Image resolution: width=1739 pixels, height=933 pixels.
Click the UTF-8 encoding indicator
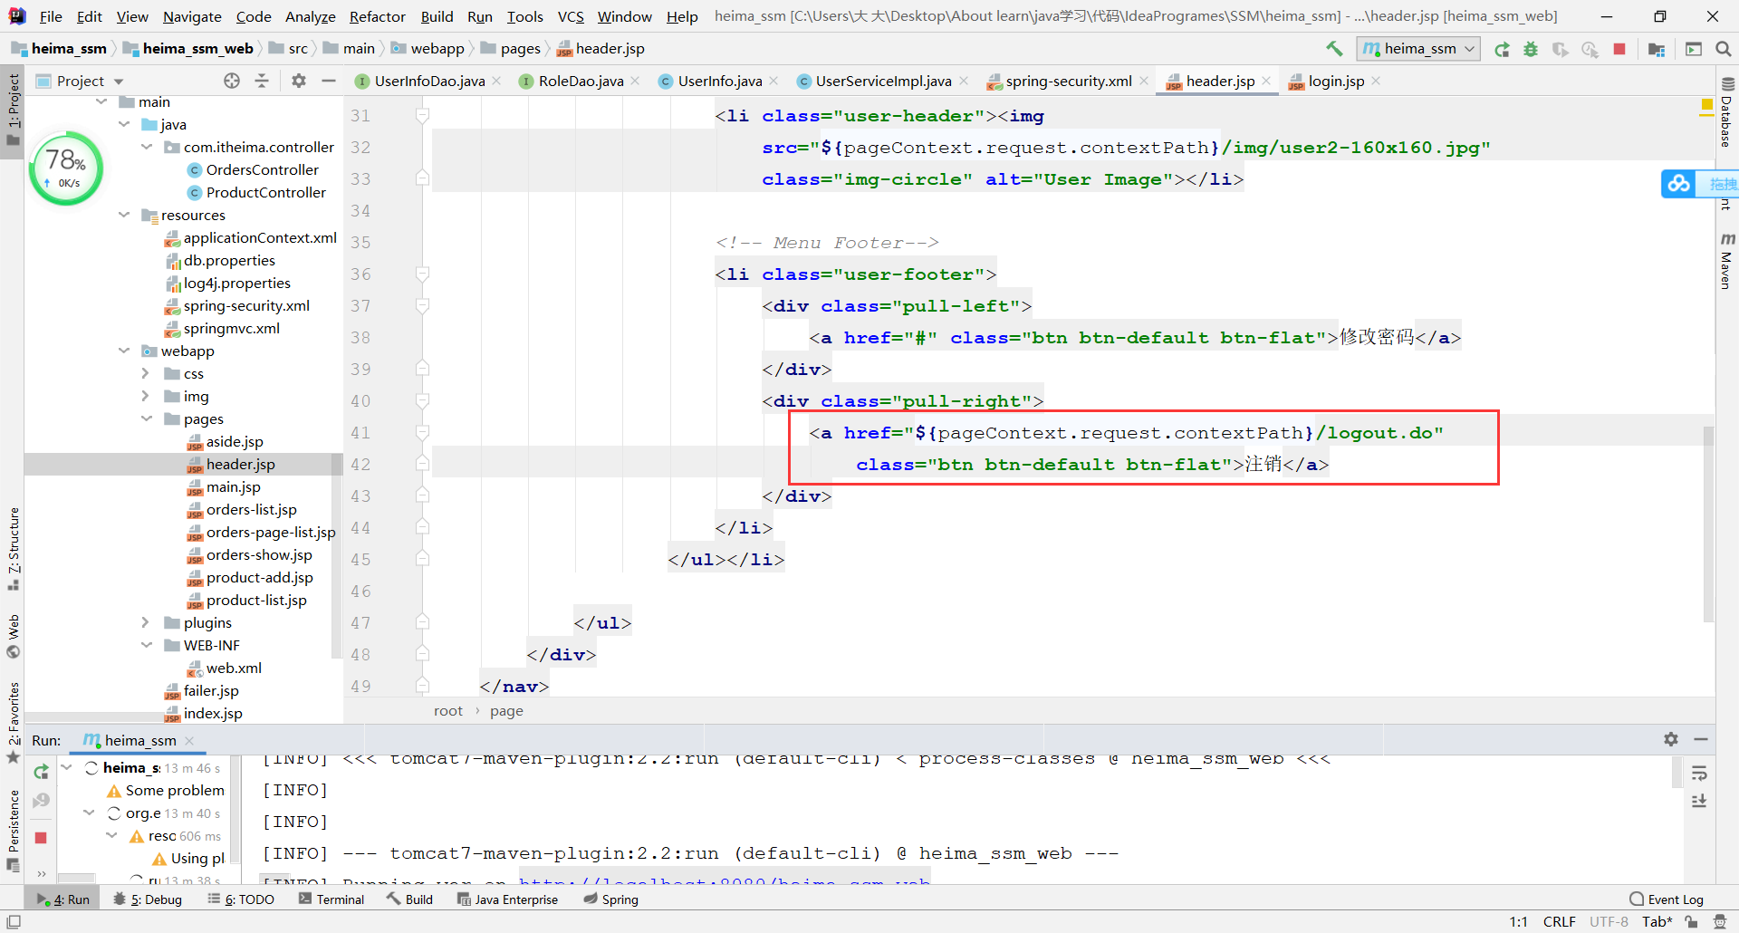coord(1609,921)
